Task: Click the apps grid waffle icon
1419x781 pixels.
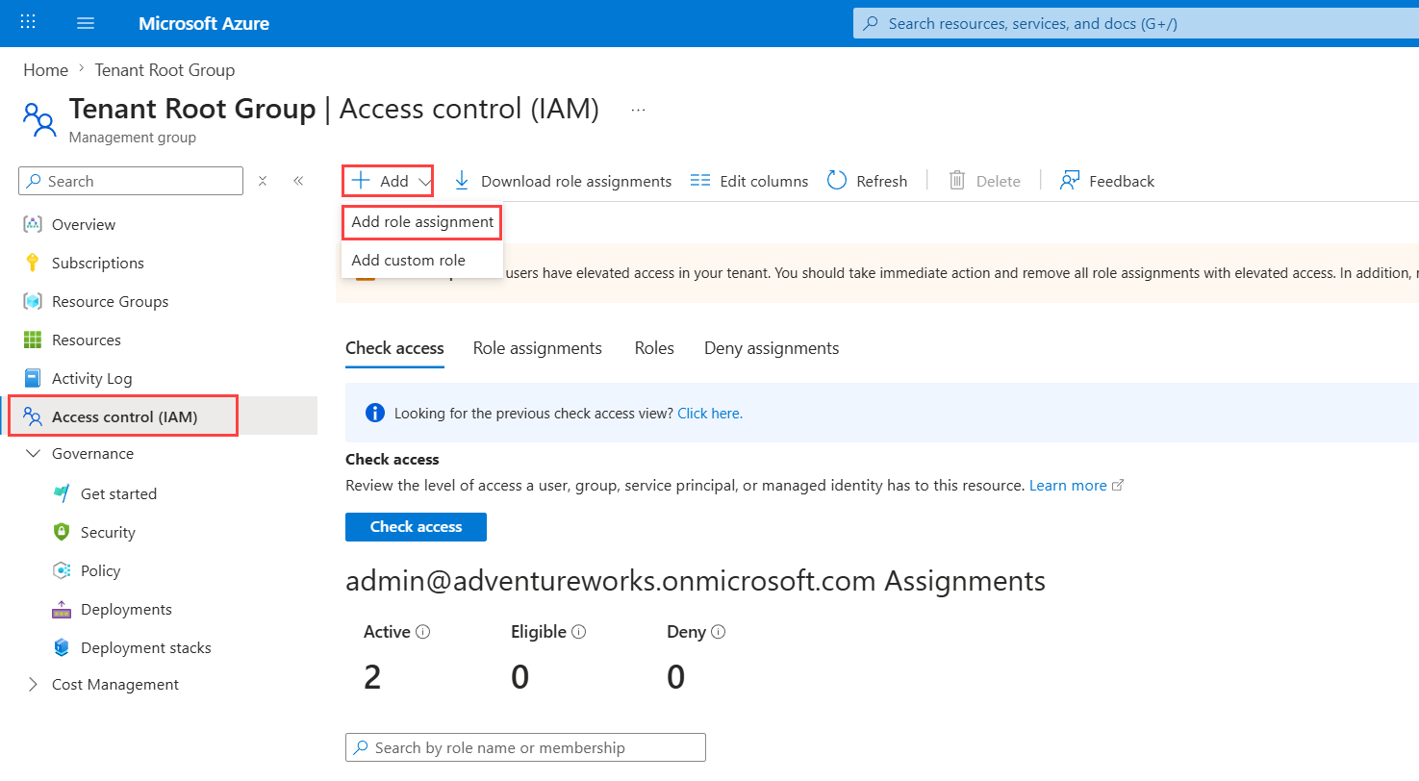Action: pyautogui.click(x=28, y=22)
